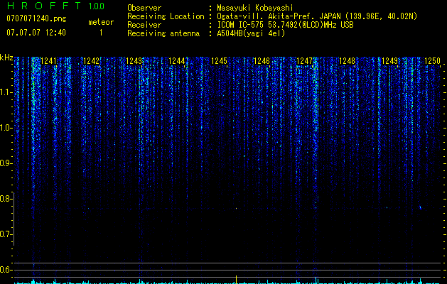Click the 1249 time marker
Image resolution: width=447 pixels, height=284 pixels.
389,60
